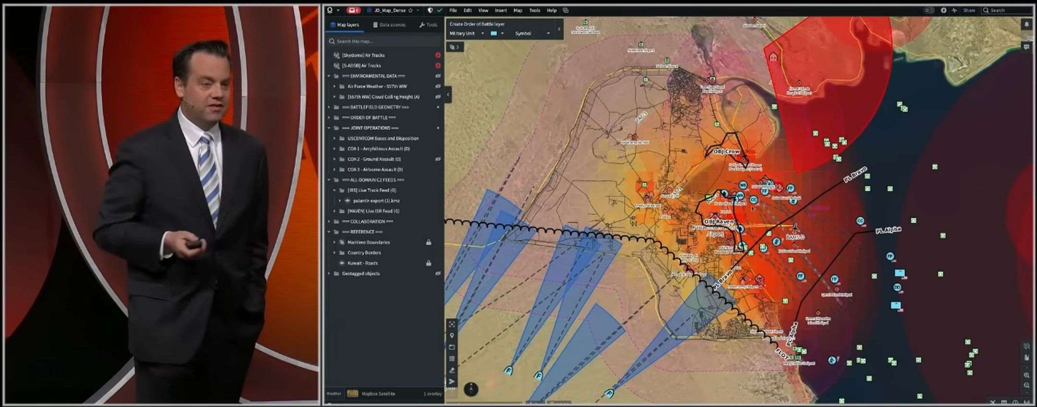This screenshot has width=1037, height=407.
Task: Toggle visibility of Air Force Weather layer
Action: point(438,86)
